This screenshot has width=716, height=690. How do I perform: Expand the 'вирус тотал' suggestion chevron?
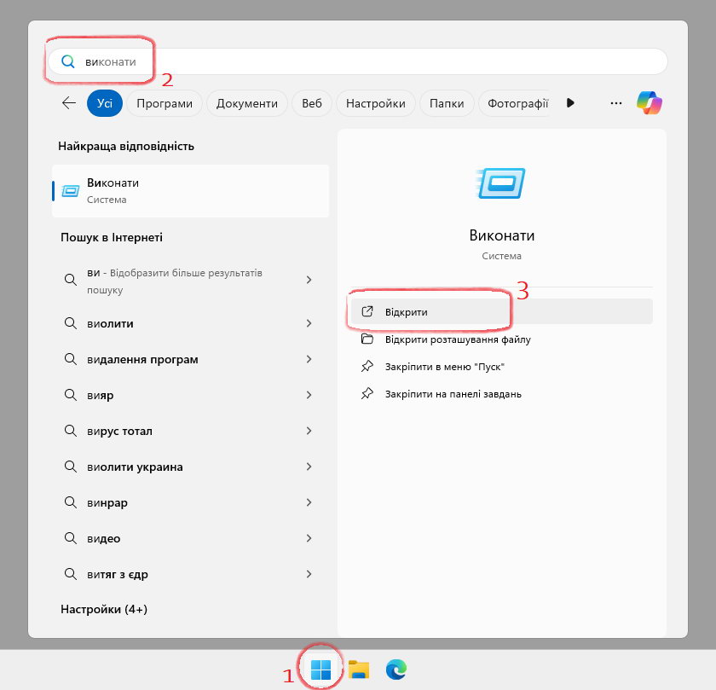pos(309,431)
